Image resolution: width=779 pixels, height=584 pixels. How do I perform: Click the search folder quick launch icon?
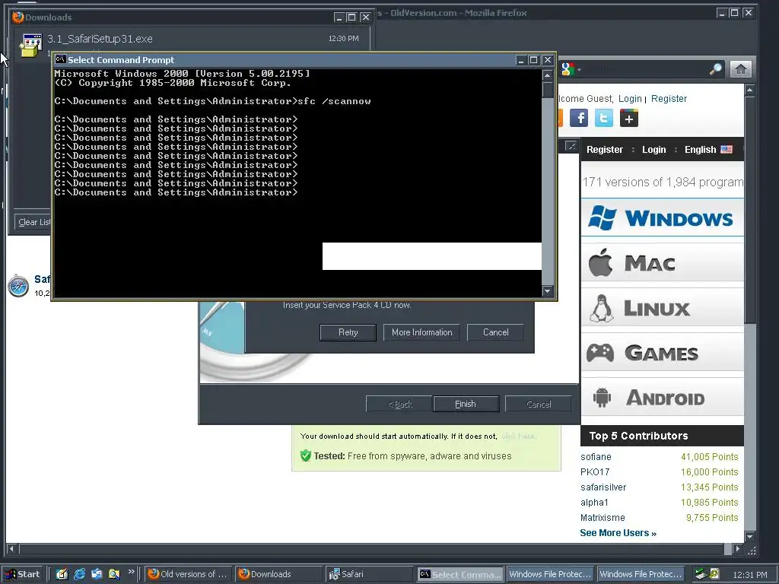(114, 574)
